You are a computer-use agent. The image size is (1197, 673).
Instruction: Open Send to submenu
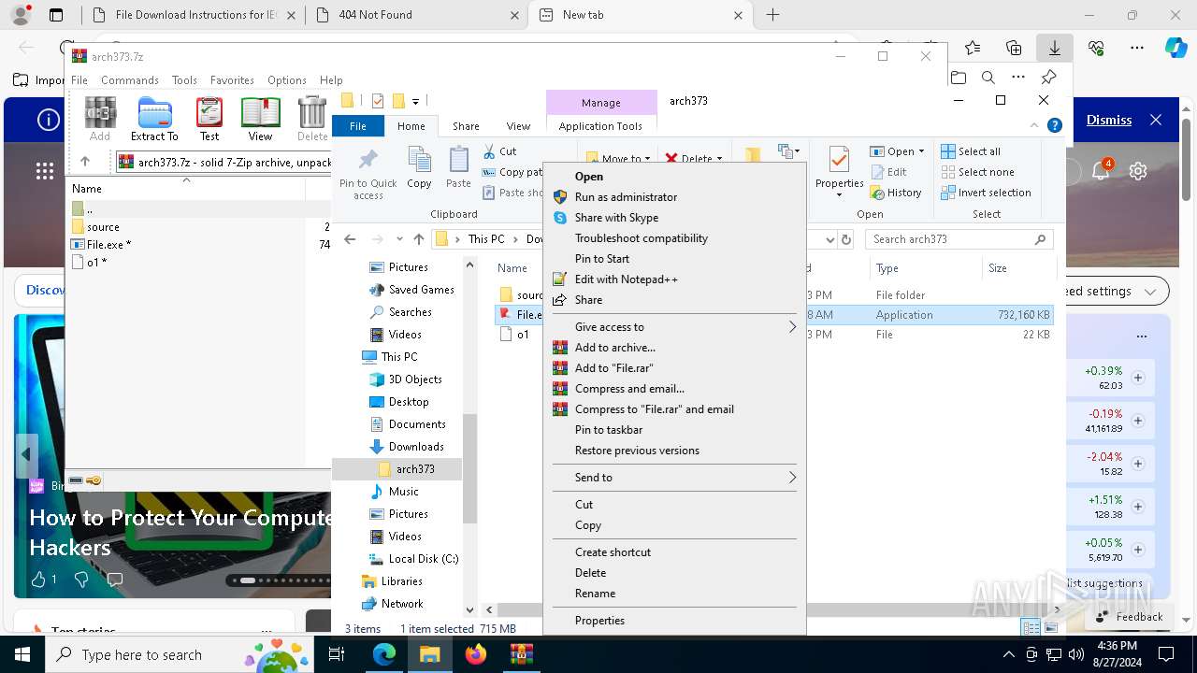(673, 478)
